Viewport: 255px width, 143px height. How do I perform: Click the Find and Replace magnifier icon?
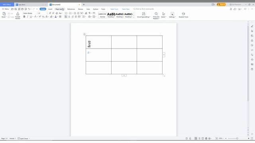(156, 14)
